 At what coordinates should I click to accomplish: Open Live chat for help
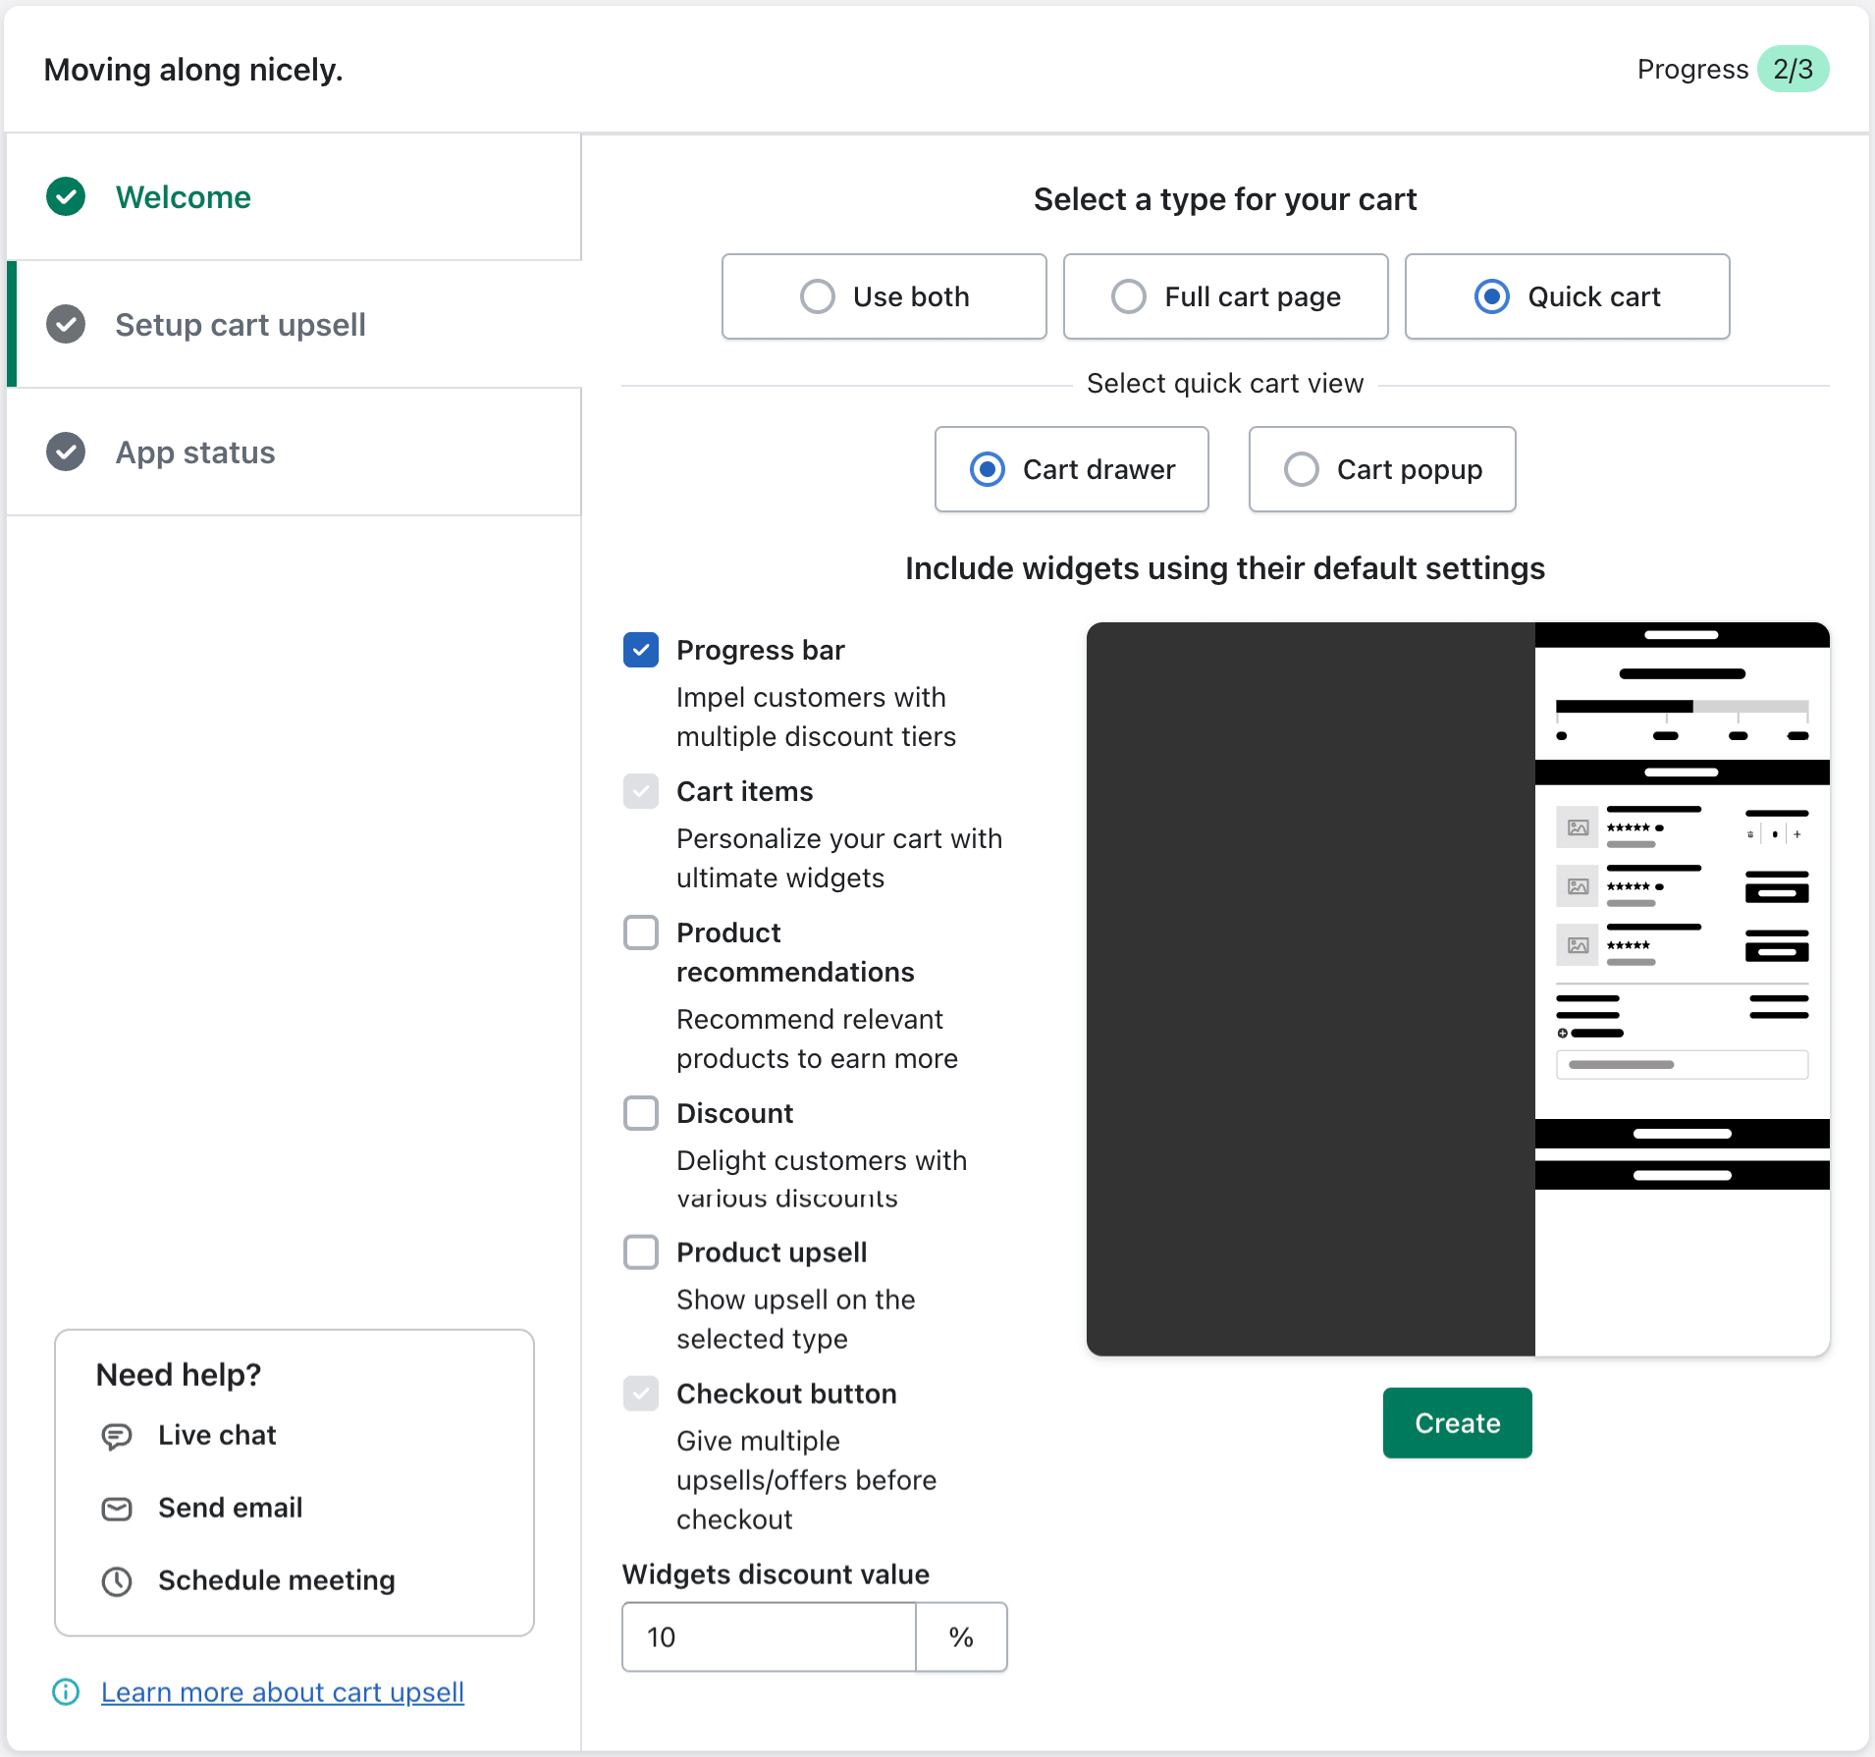[x=217, y=1436]
